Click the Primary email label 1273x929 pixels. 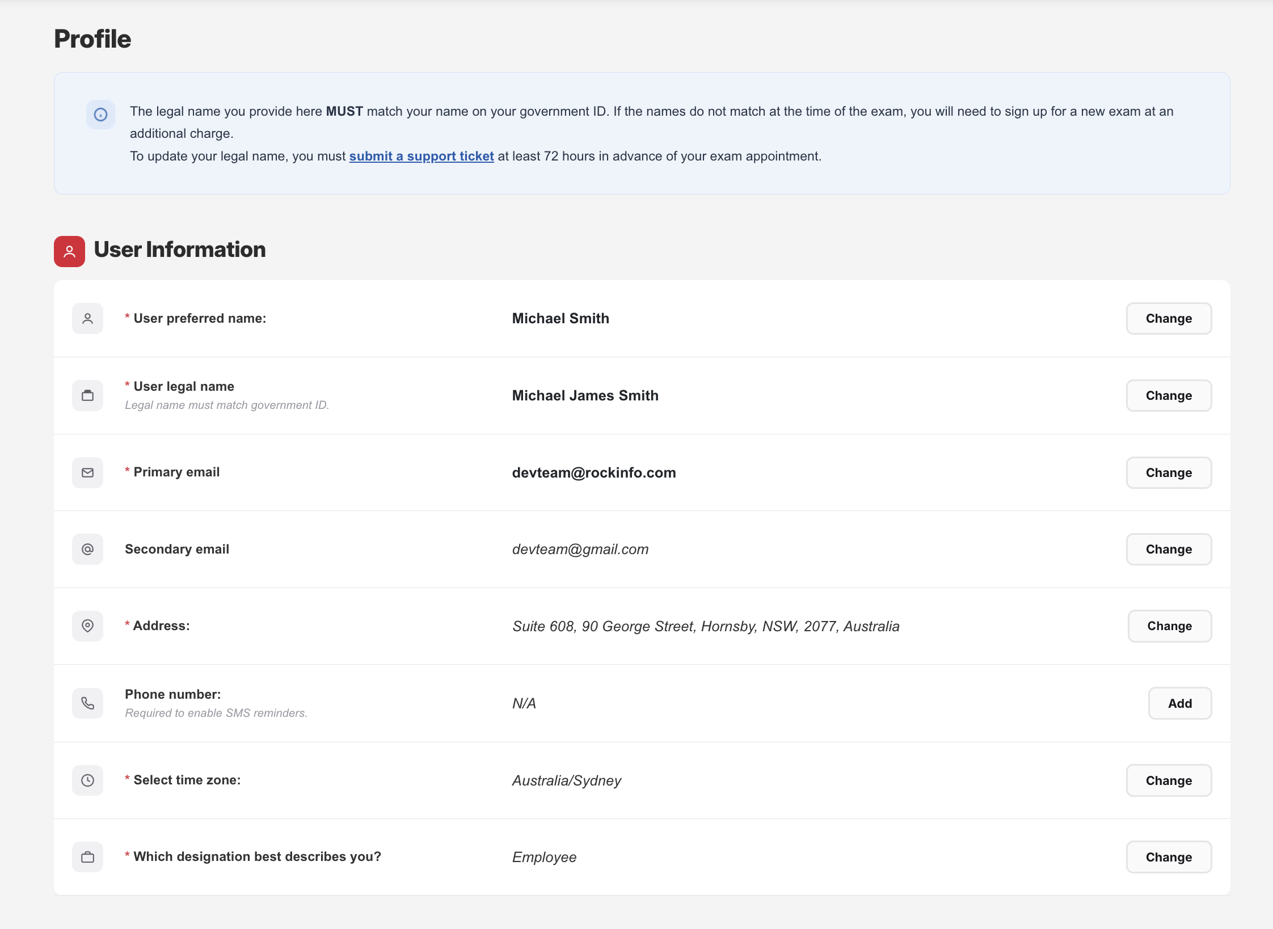click(172, 472)
